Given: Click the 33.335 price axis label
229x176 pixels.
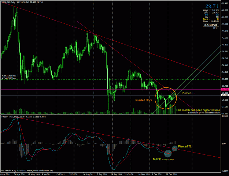Looking at the screenshot, I should click(225, 79).
